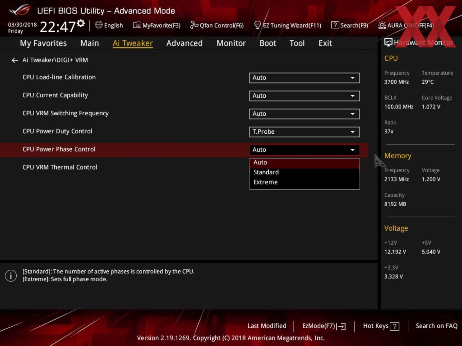
Task: Select CPU VRM Switching Frequency label
Action: pyautogui.click(x=66, y=113)
